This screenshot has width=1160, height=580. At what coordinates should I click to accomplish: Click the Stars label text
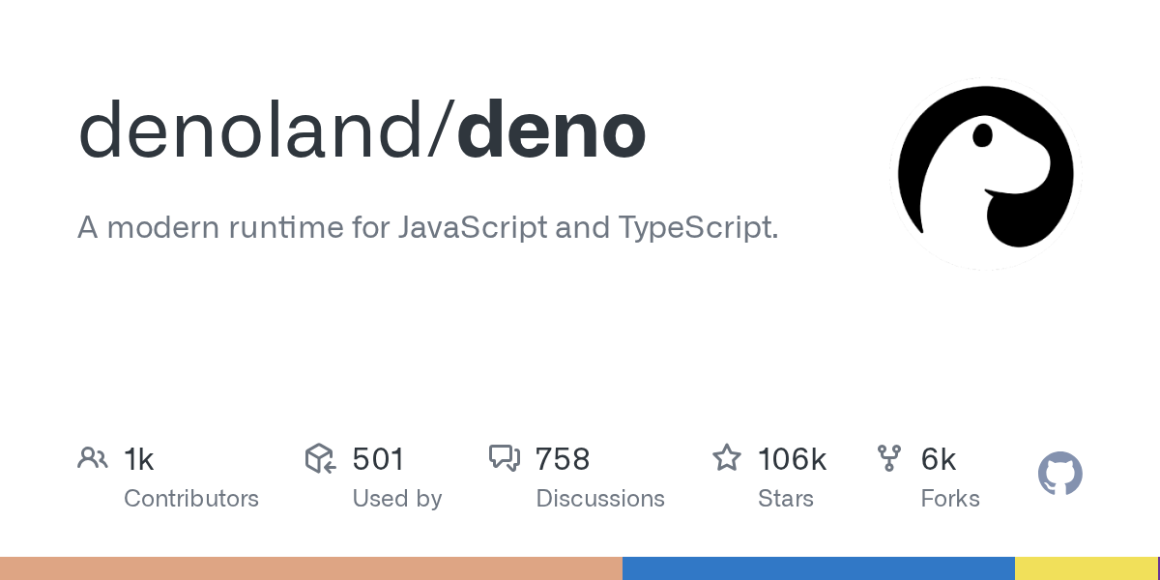[786, 499]
